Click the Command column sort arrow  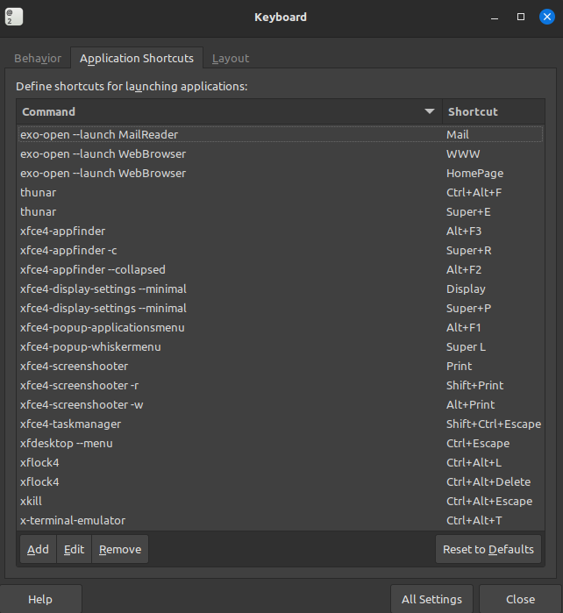[x=430, y=111]
